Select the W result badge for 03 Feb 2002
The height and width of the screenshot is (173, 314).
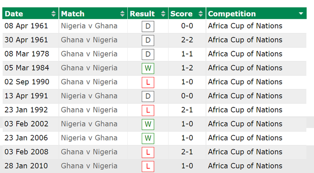coord(148,124)
